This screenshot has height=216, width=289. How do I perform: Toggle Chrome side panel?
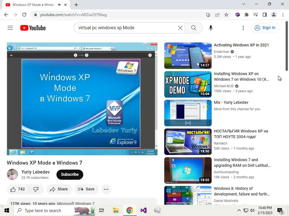(x=265, y=15)
